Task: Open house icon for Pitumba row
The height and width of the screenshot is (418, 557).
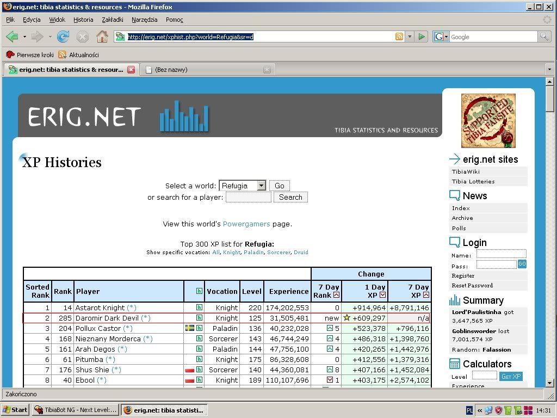Action: (199, 359)
